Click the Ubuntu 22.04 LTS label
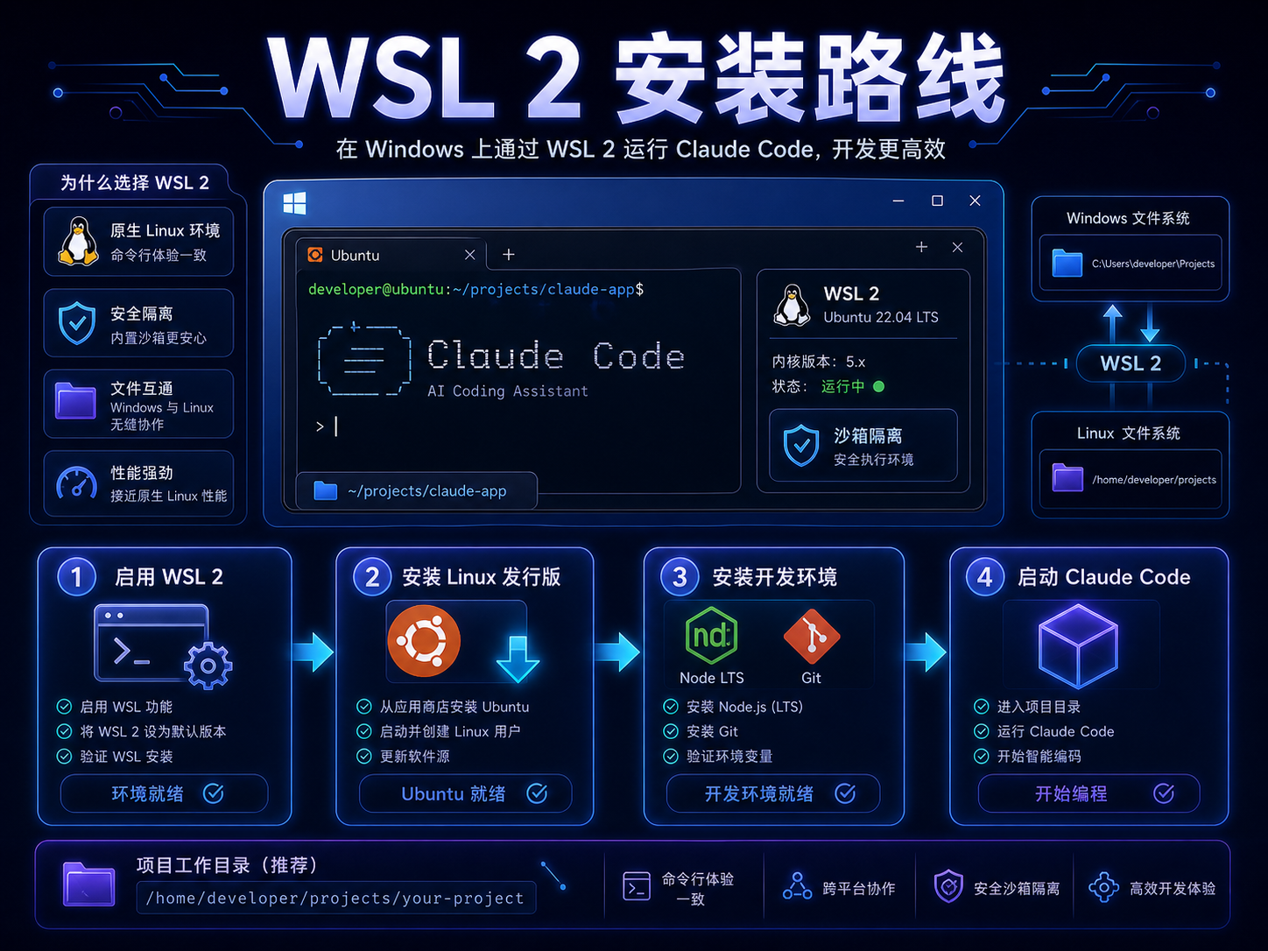The width and height of the screenshot is (1268, 951). 881,317
